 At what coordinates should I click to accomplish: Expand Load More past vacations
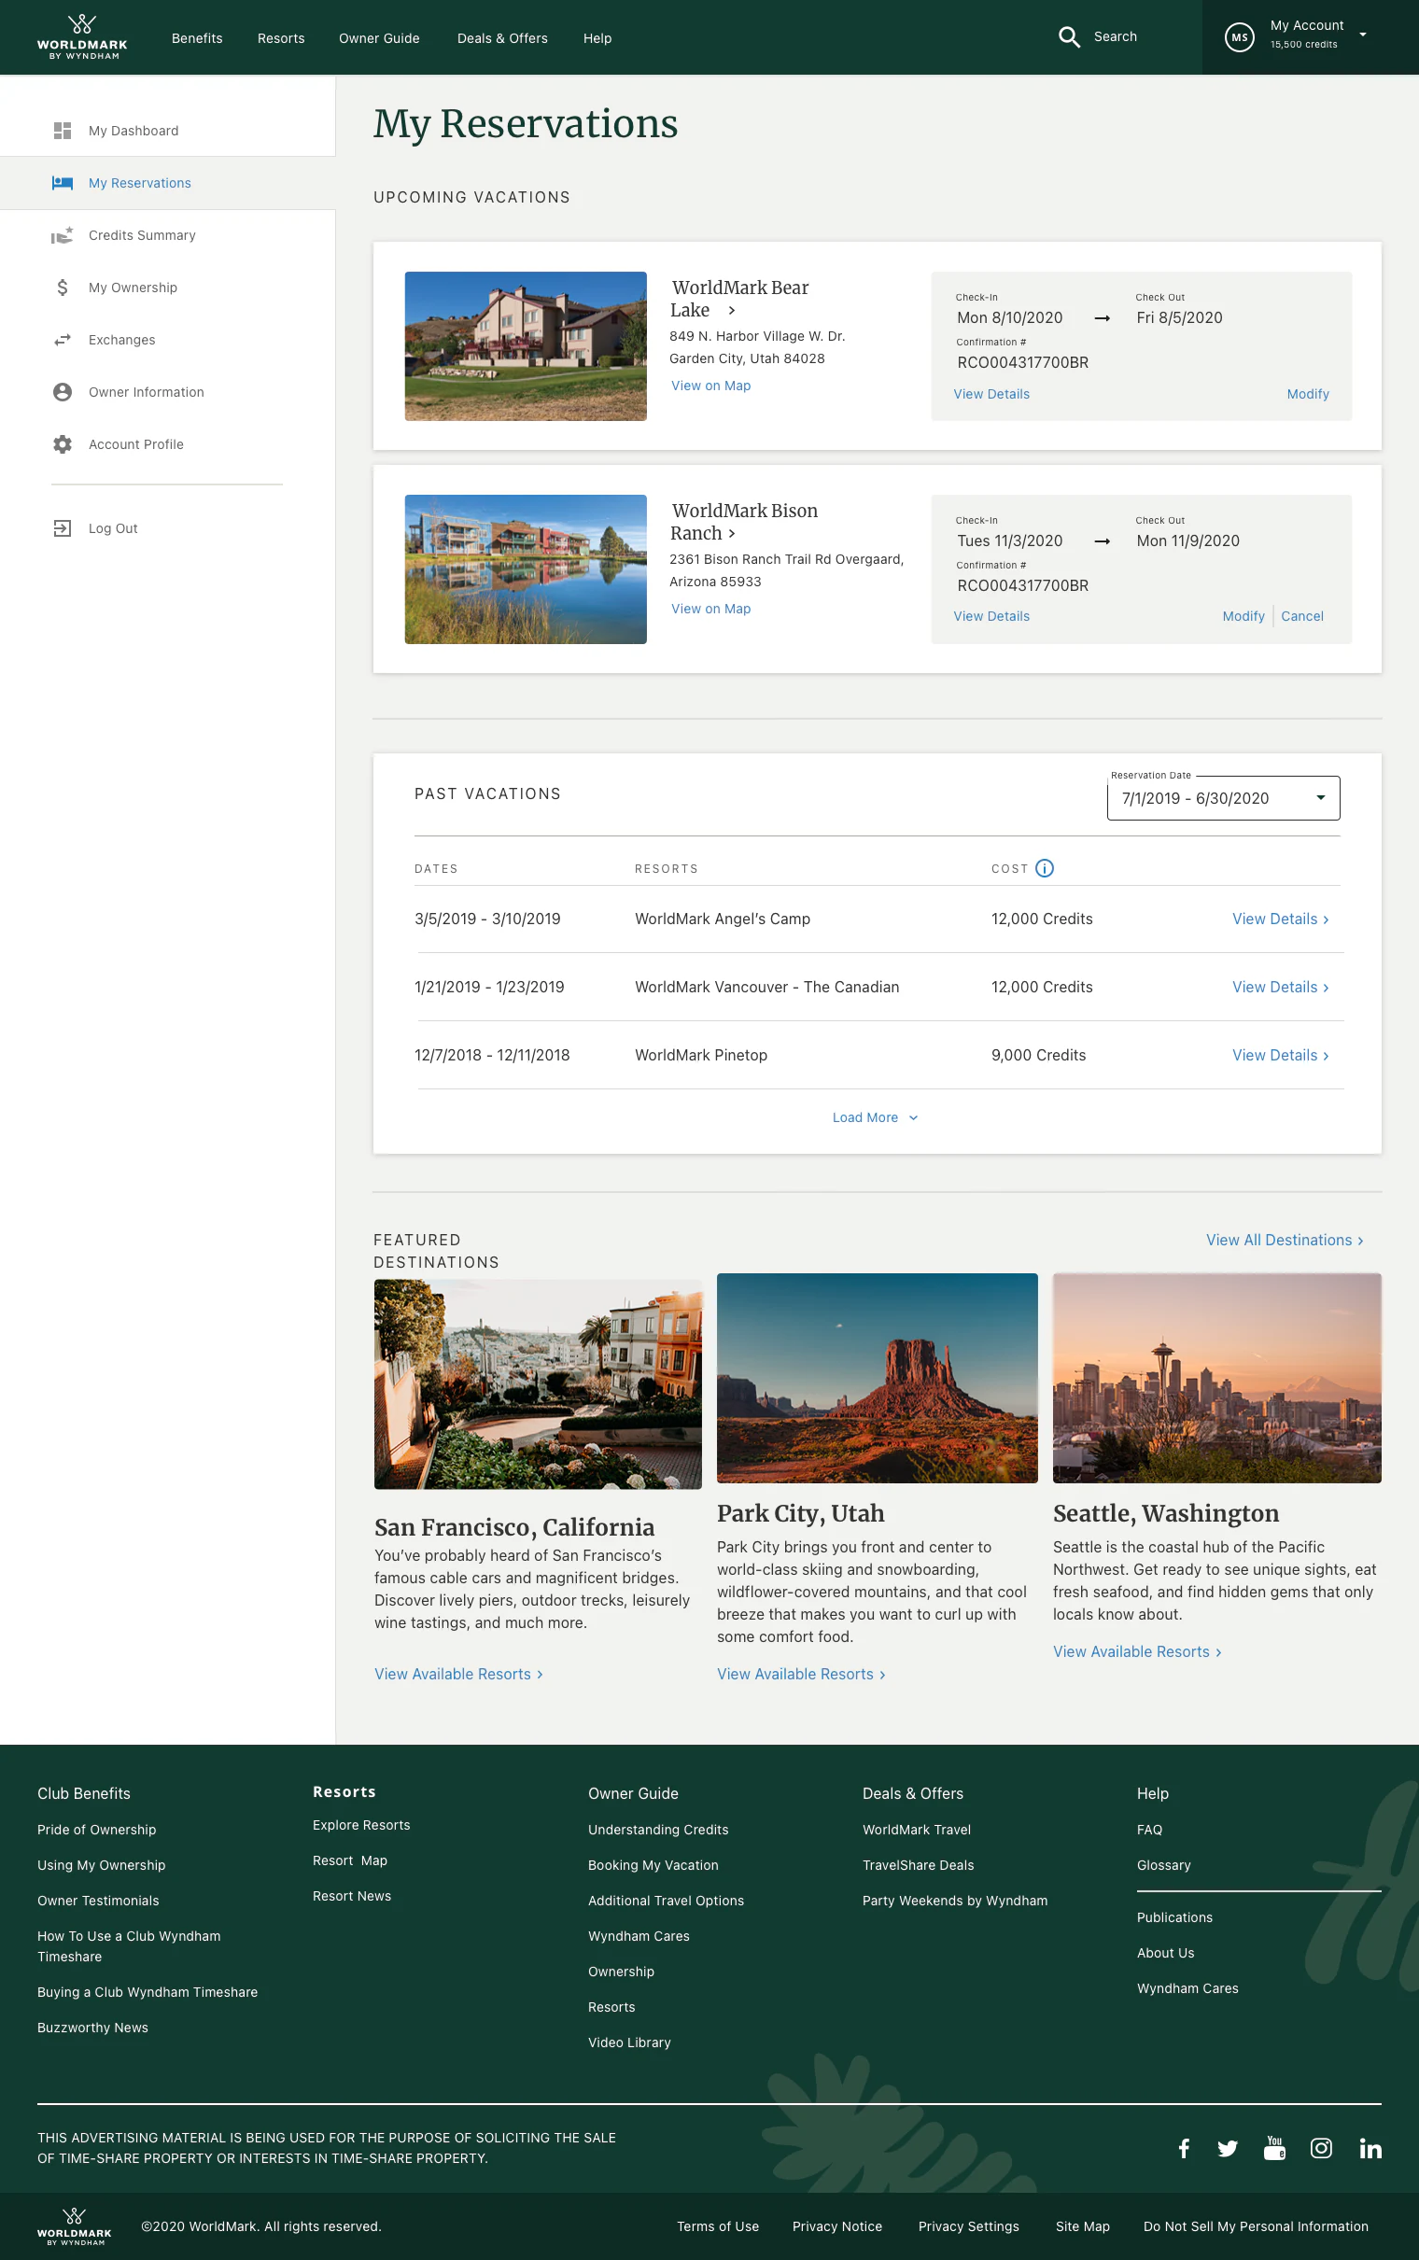[x=875, y=1117]
